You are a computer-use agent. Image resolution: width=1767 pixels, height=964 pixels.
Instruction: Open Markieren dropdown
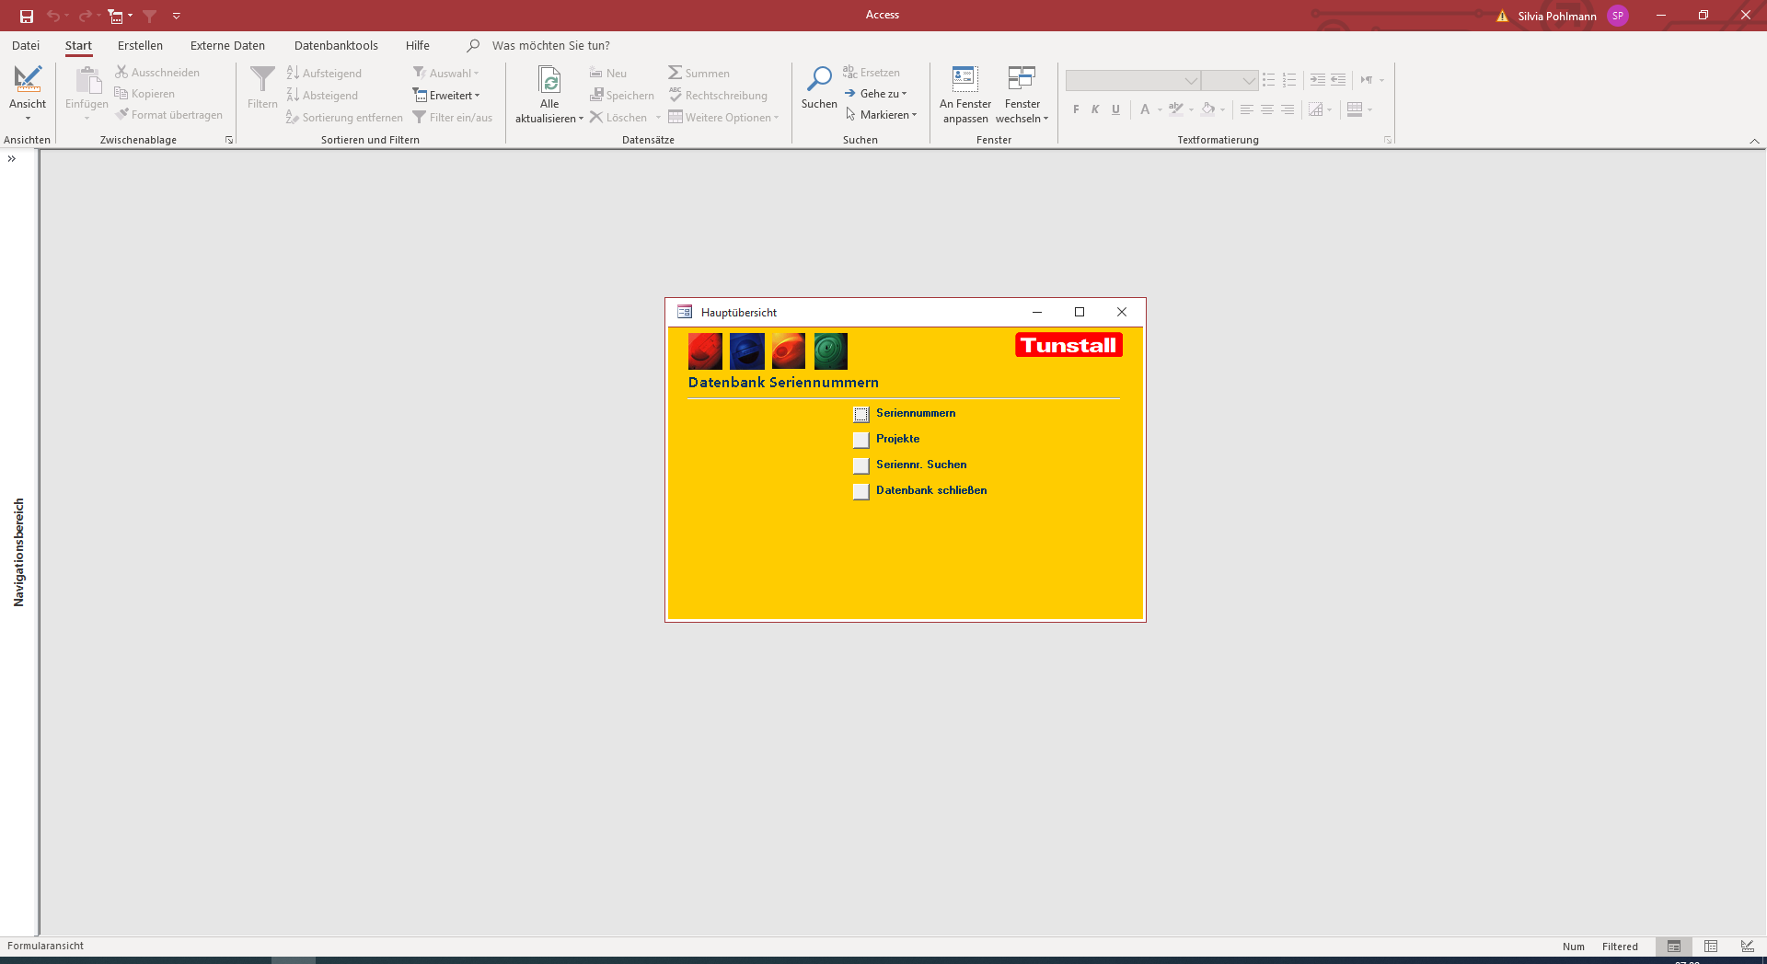[881, 115]
